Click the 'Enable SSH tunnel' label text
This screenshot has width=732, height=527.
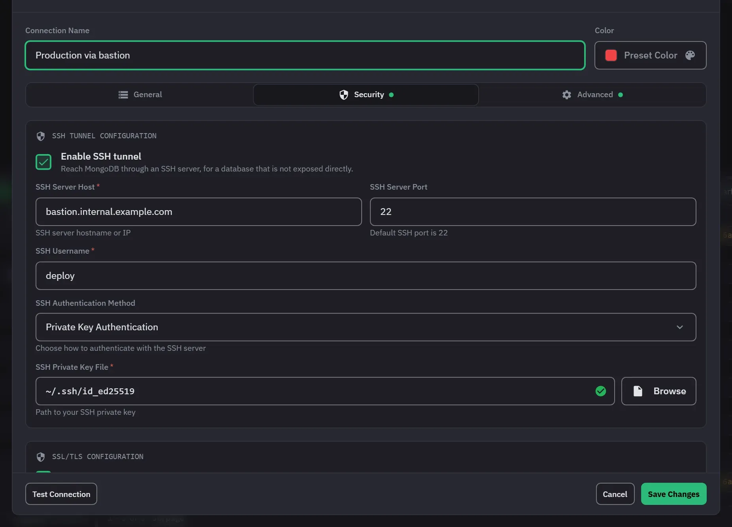click(x=101, y=156)
